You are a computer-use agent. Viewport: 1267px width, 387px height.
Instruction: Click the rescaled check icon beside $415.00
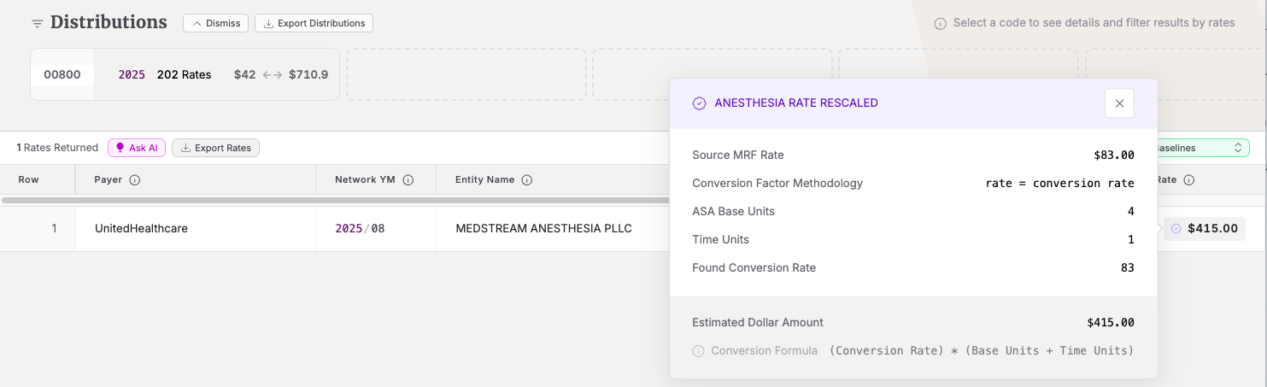coord(1176,229)
